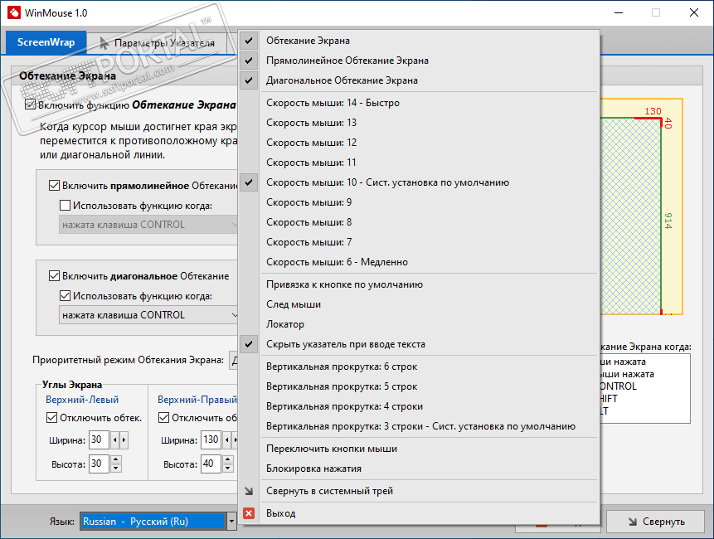Viewport: 714px width, 539px height.
Task: Click the red exit icon beside Выход
Action: 249,513
